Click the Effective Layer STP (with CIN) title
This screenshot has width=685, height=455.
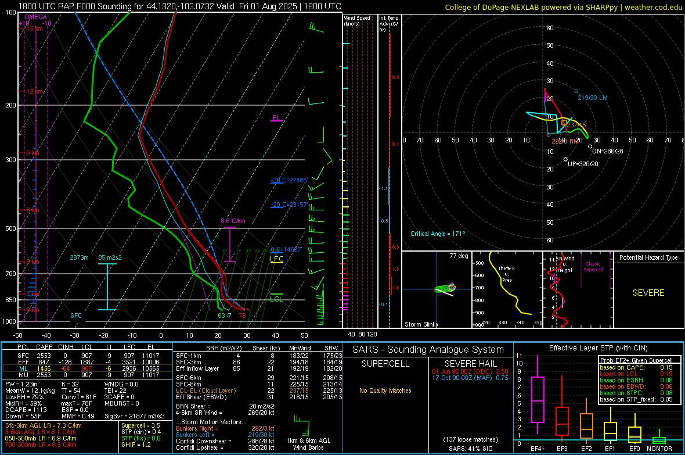(x=598, y=348)
